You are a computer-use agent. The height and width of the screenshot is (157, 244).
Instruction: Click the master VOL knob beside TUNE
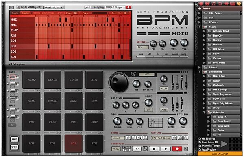click(x=184, y=43)
